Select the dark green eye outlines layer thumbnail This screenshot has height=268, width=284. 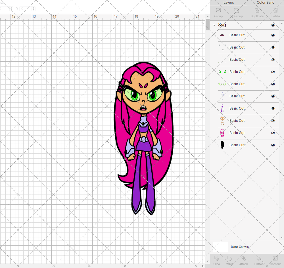(x=222, y=72)
